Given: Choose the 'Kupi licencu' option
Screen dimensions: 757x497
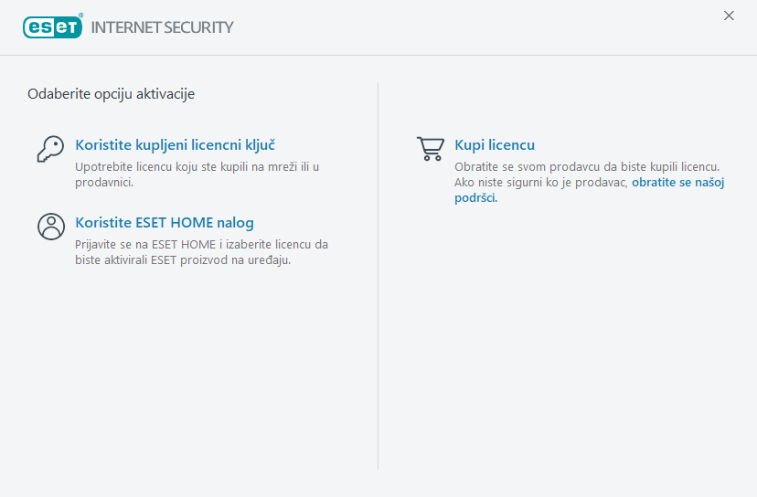Looking at the screenshot, I should (495, 144).
